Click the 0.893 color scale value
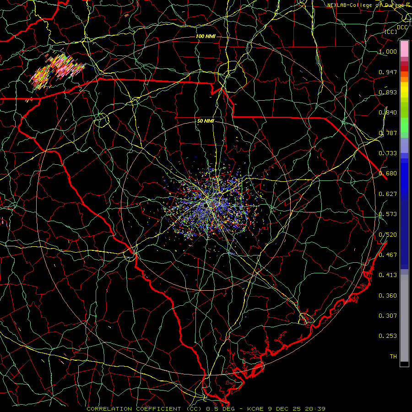This screenshot has height=412, width=412. point(388,92)
